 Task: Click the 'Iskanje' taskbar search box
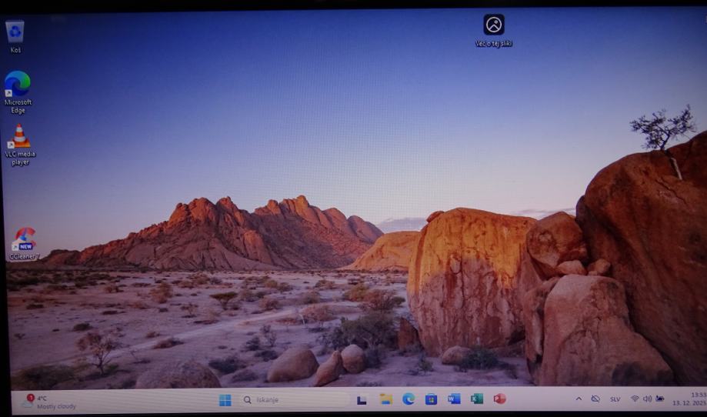[294, 400]
